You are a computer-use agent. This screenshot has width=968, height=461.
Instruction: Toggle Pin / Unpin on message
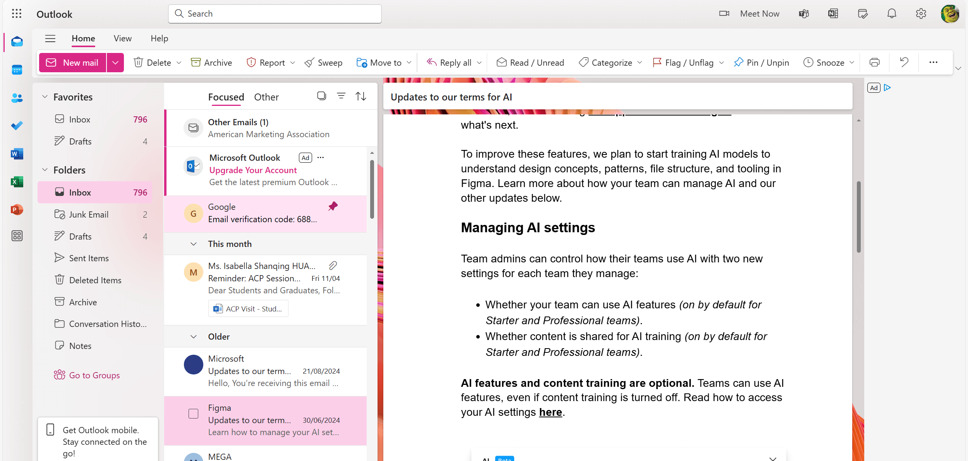(761, 63)
